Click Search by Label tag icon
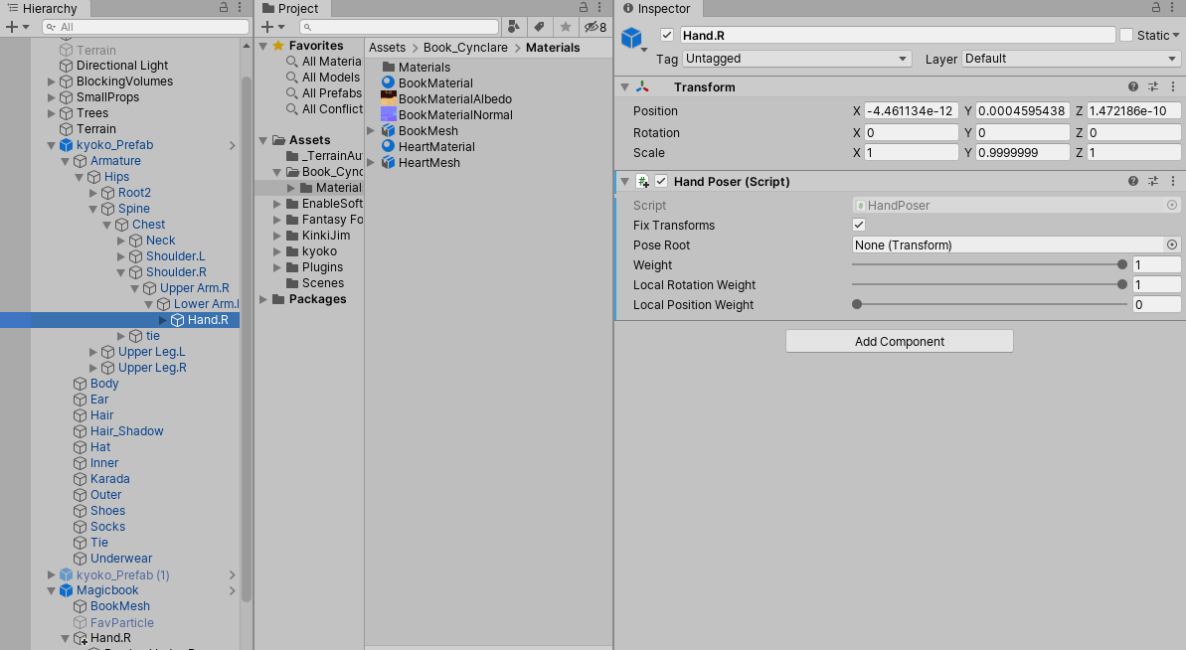The image size is (1186, 650). point(539,27)
